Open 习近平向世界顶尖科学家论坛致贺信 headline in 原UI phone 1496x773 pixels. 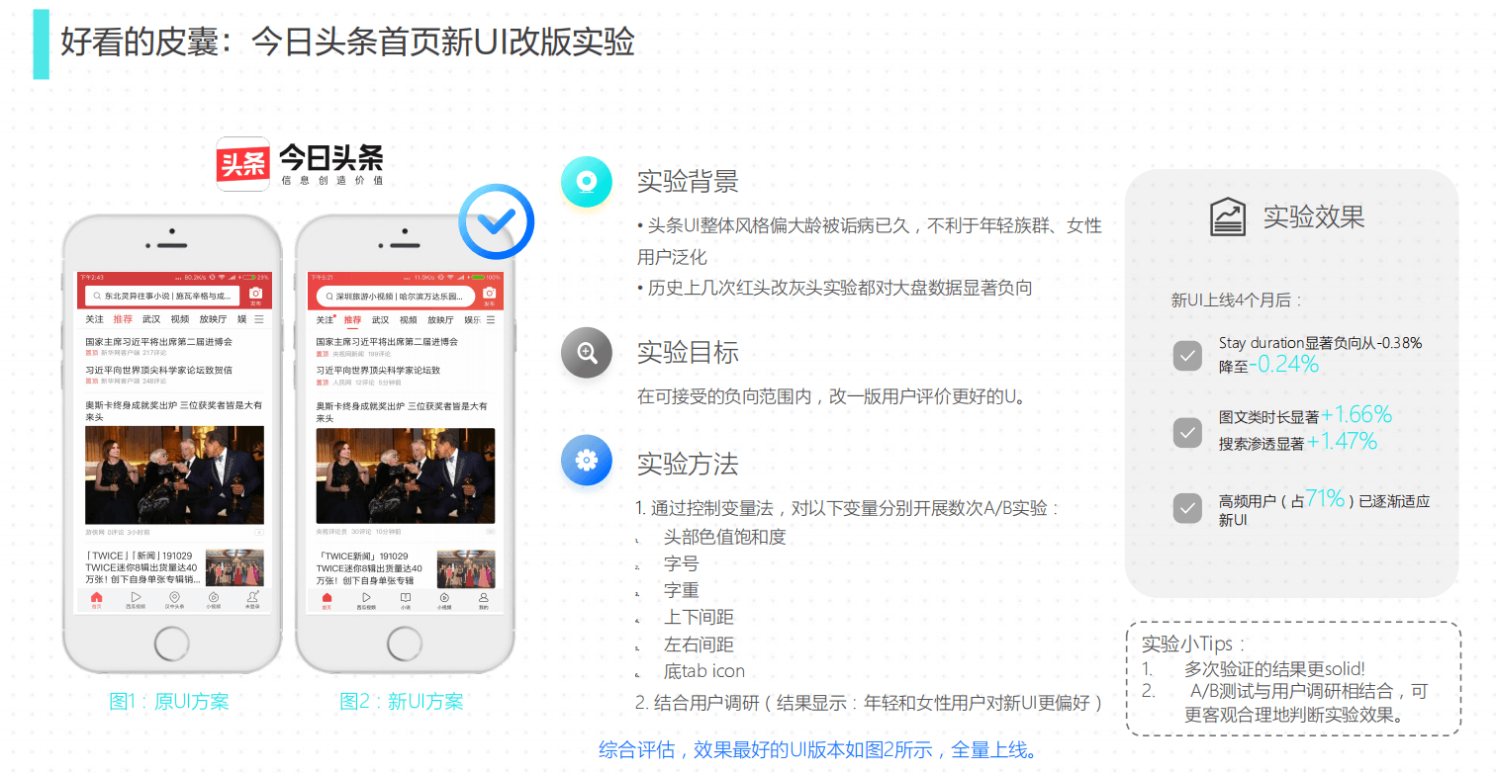tap(158, 370)
